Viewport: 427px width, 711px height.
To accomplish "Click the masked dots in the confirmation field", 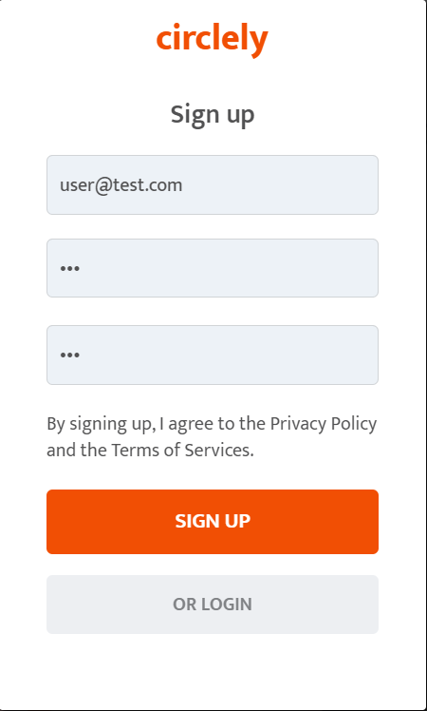I will point(69,355).
